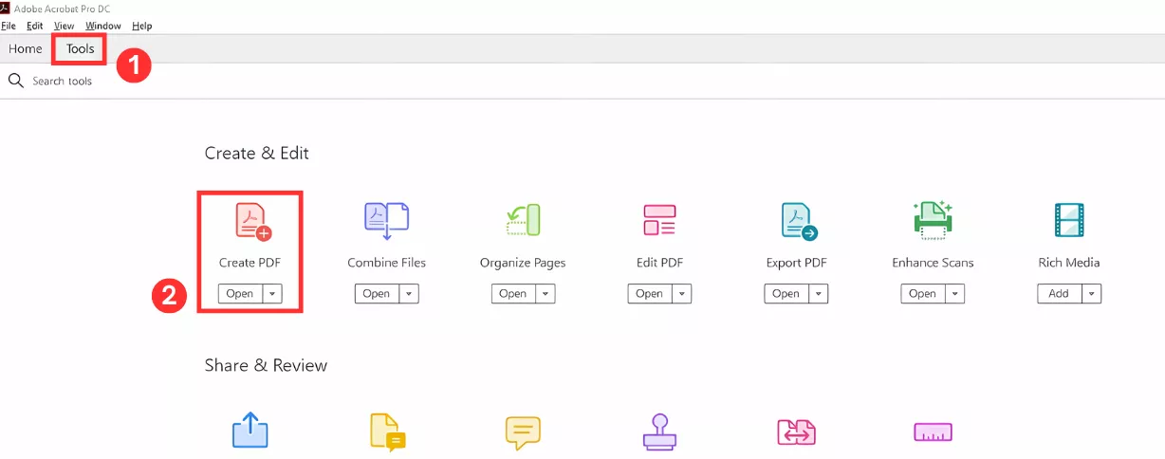Expand dropdown arrow beside Organize Pages Open
This screenshot has width=1165, height=459.
pyautogui.click(x=546, y=294)
